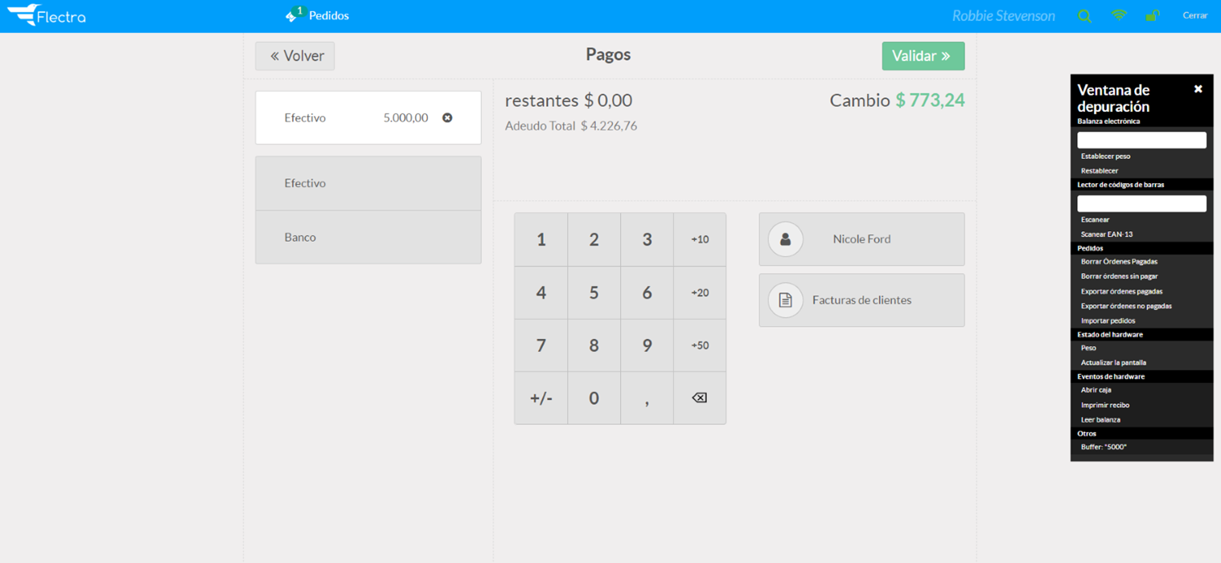Screen dimensions: 1221x563
Task: Click the barcode reader input field
Action: pyautogui.click(x=1141, y=203)
